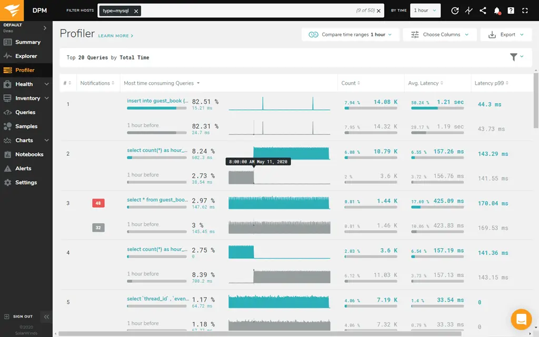539x337 pixels.
Task: Select Summary in the left sidebar
Action: [x=26, y=42]
